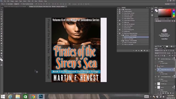Screen dimensions: 176x99
Task: Open the blend mode Normal dropdown
Action: pos(160,53)
